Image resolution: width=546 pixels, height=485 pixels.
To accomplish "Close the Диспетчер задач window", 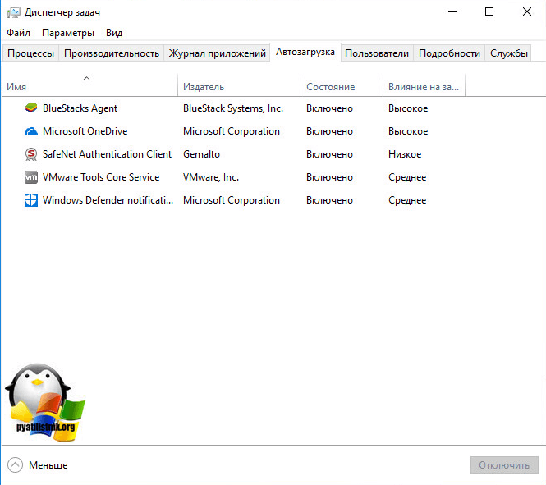I will (527, 11).
